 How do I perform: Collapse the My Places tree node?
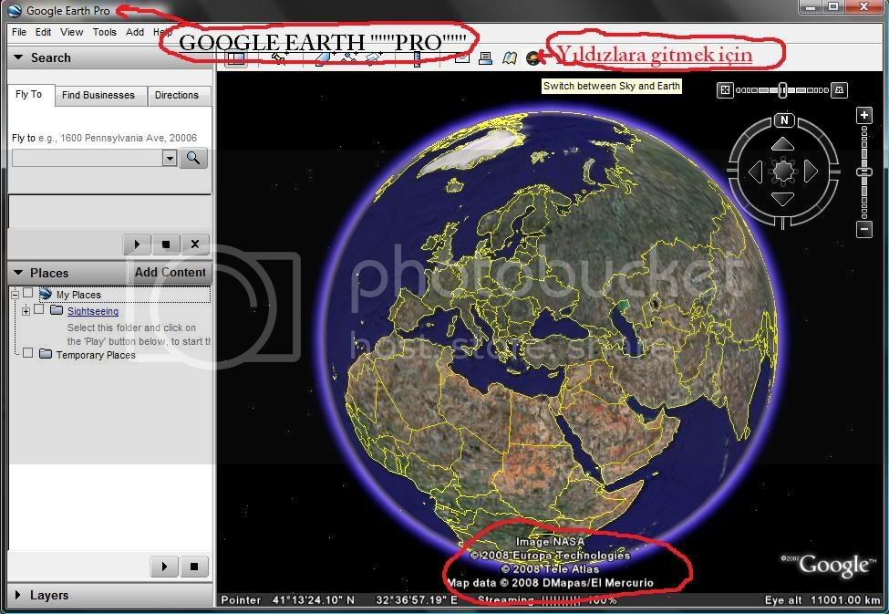coord(16,295)
